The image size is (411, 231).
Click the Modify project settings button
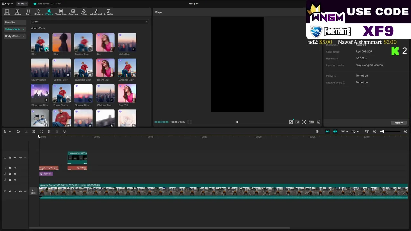398,123
